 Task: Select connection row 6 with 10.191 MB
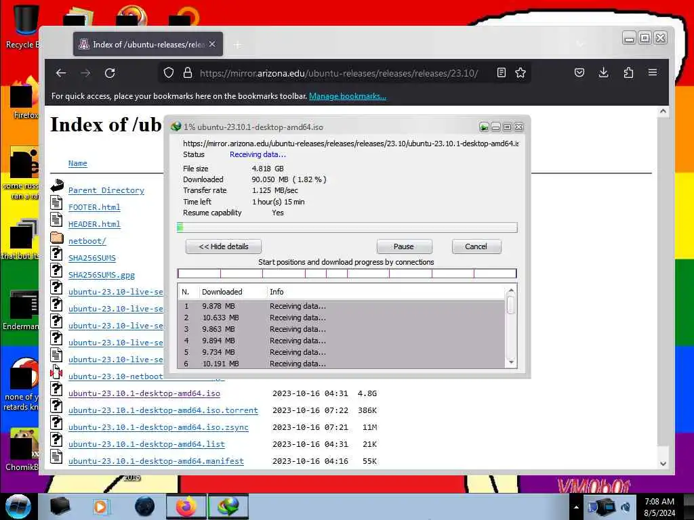click(341, 363)
